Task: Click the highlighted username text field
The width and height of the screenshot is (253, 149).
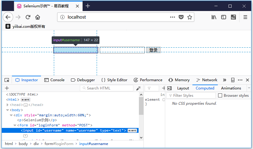Action: 76,50
